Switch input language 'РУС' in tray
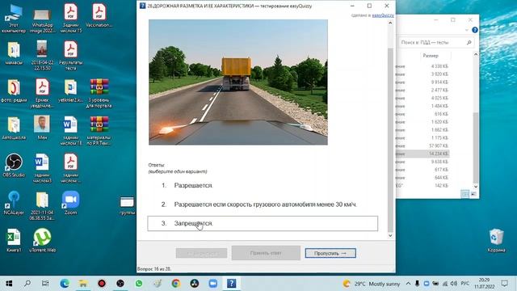The height and width of the screenshot is (291, 517). coord(465,284)
